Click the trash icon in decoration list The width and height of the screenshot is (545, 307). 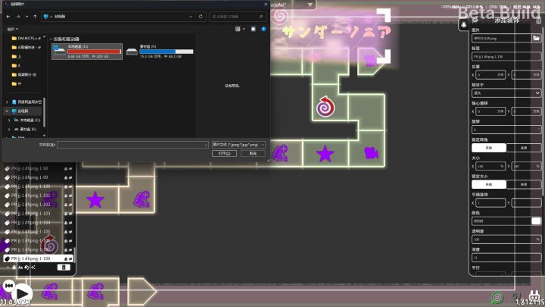tap(64, 268)
